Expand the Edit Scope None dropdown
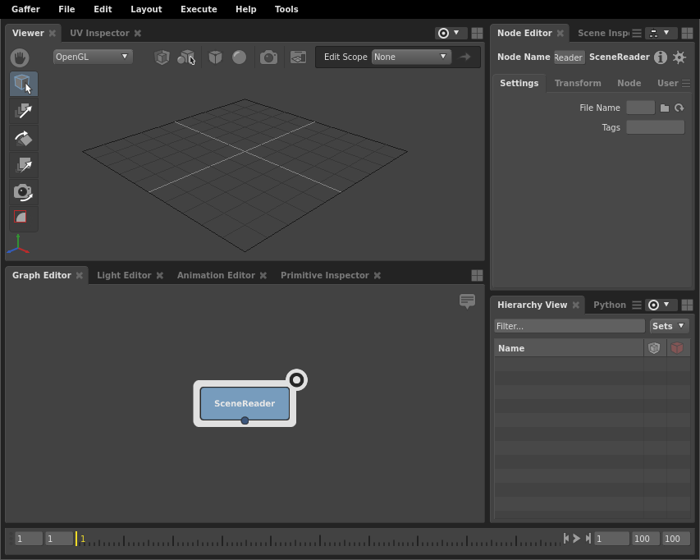 tap(410, 57)
